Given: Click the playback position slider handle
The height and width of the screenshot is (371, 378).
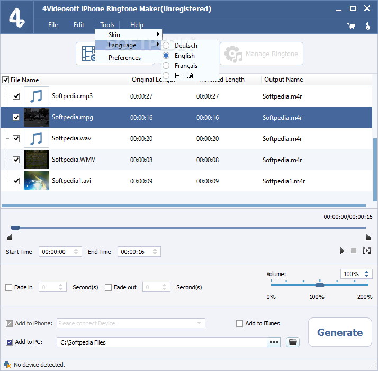Looking at the screenshot, I should [x=15, y=228].
